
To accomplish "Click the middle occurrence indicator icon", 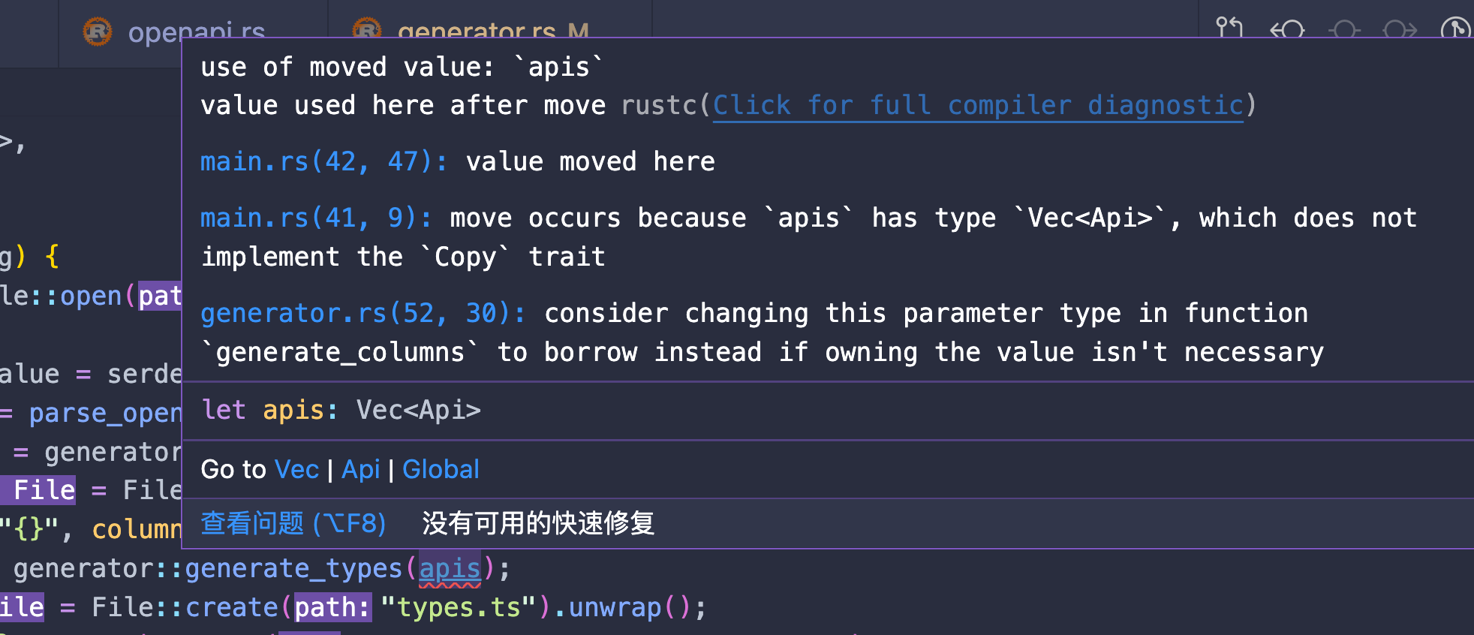I will [x=1343, y=30].
